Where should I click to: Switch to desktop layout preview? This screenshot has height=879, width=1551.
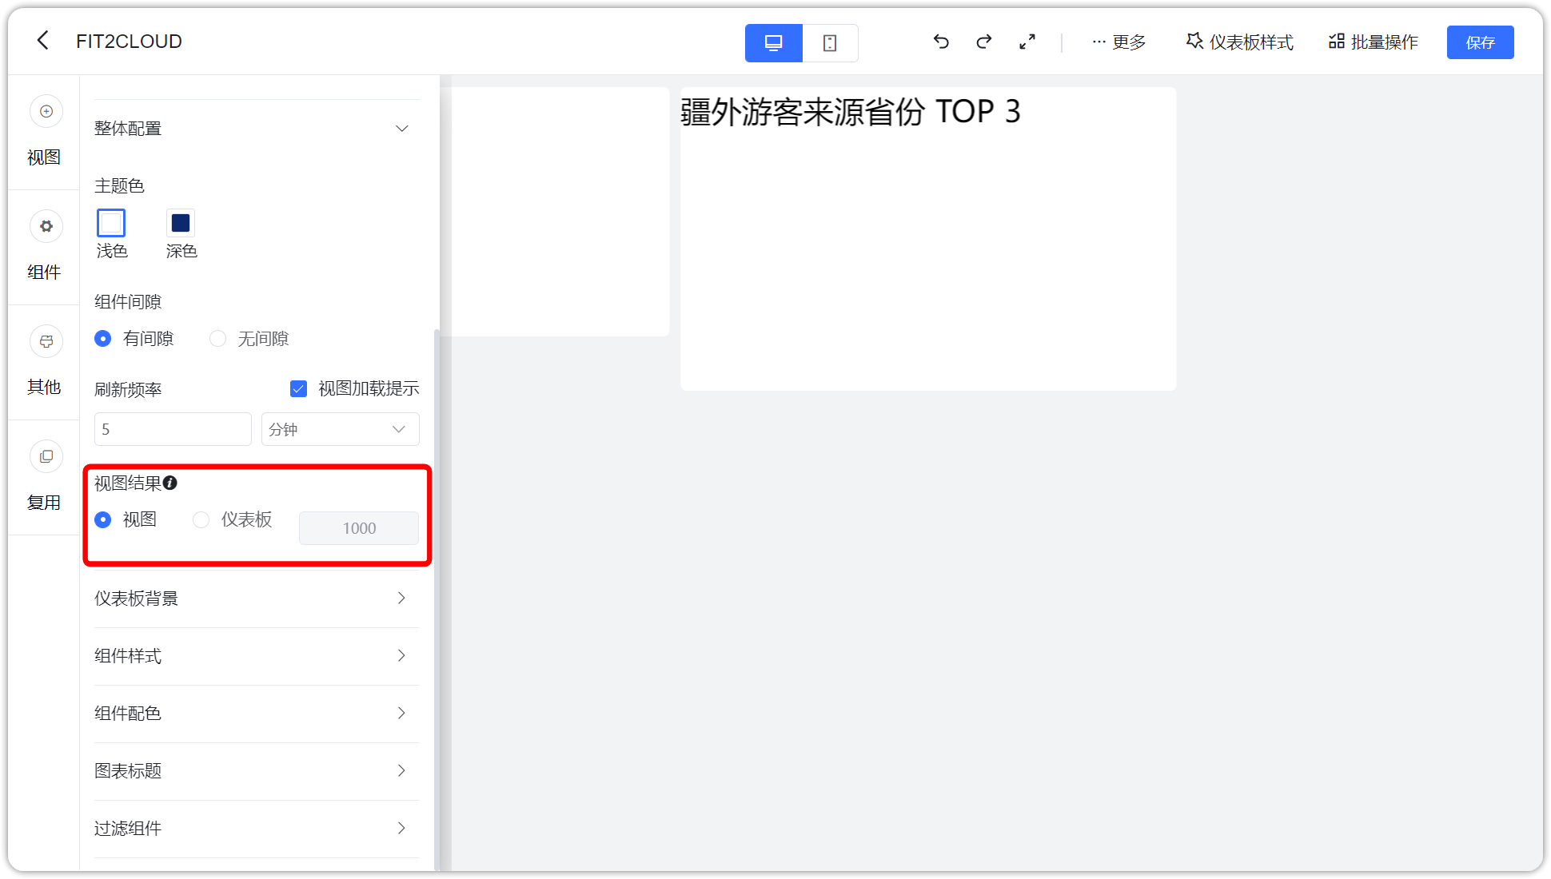tap(773, 43)
